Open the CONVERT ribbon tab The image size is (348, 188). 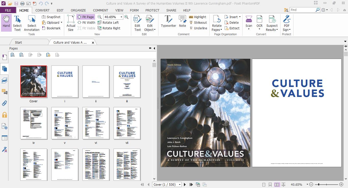click(x=42, y=10)
